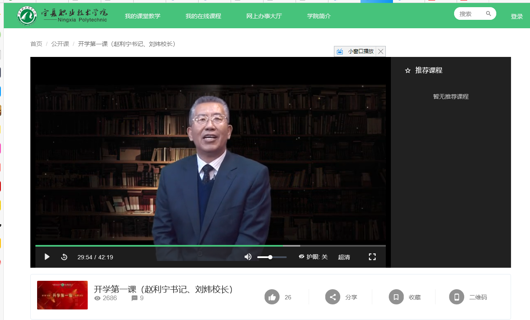
Task: Click the like count 26
Action: [288, 297]
